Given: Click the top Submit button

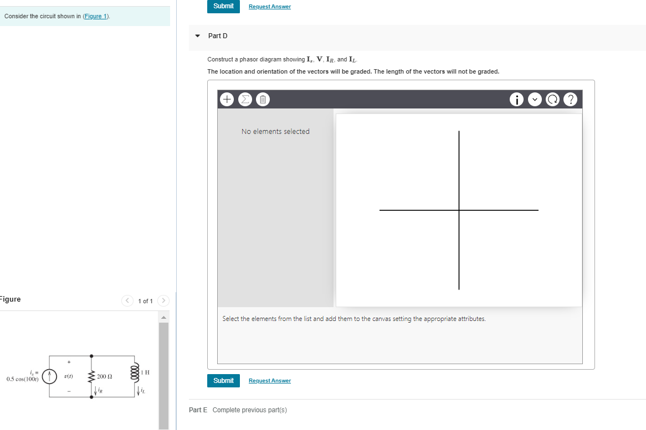Looking at the screenshot, I should tap(223, 6).
